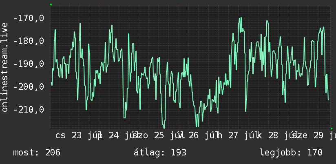The width and height of the screenshot is (336, 164).
Task: Click the 'átlag: 193' average value
Action: pyautogui.click(x=160, y=153)
